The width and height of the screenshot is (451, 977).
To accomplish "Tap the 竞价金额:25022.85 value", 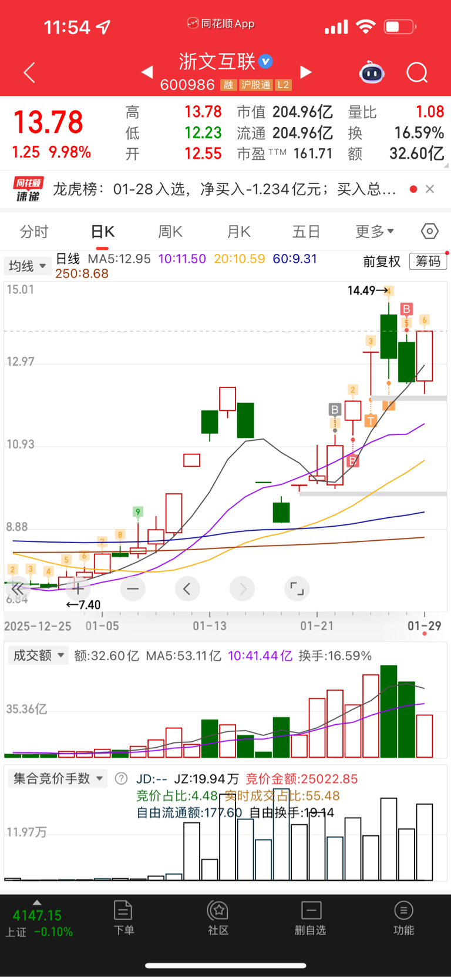I will (x=301, y=779).
